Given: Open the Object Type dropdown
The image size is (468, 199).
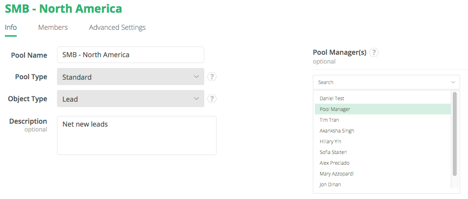Looking at the screenshot, I should [130, 99].
